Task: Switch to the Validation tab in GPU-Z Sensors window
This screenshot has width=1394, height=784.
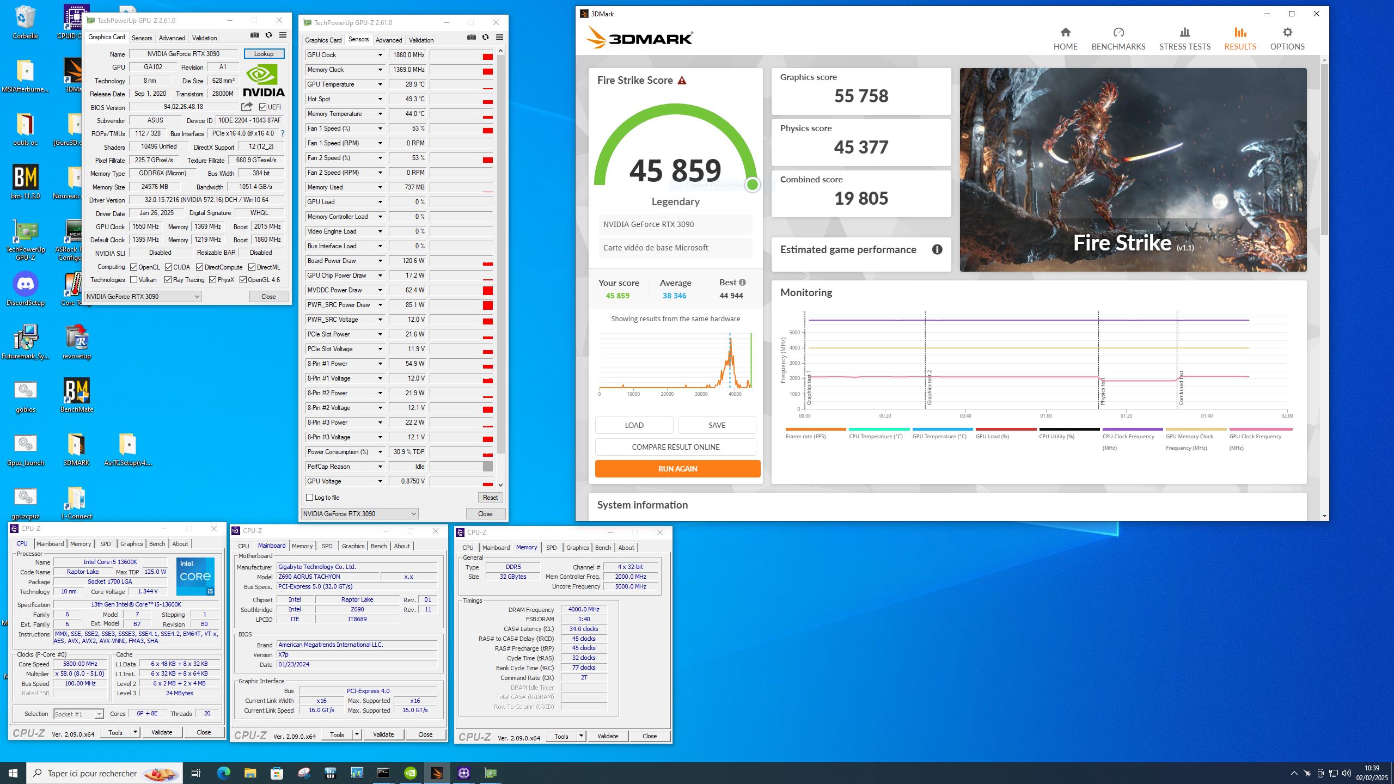Action: point(421,40)
